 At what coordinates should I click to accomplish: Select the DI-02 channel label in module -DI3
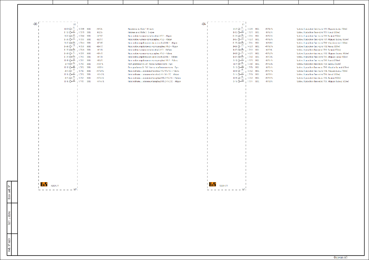[66, 32]
